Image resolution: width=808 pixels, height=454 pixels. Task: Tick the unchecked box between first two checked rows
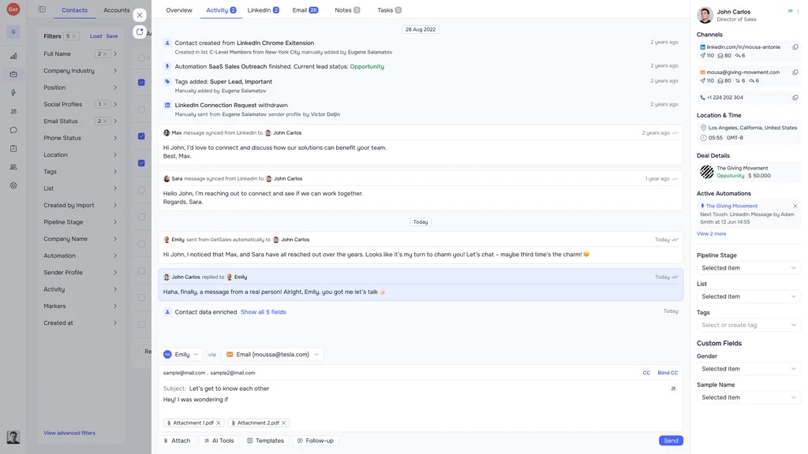click(141, 109)
